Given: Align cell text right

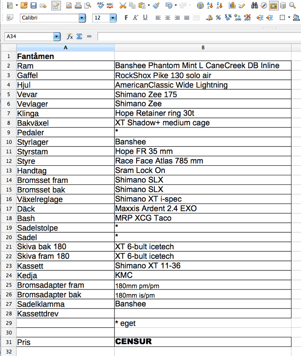Looking at the screenshot, I should (177, 17).
